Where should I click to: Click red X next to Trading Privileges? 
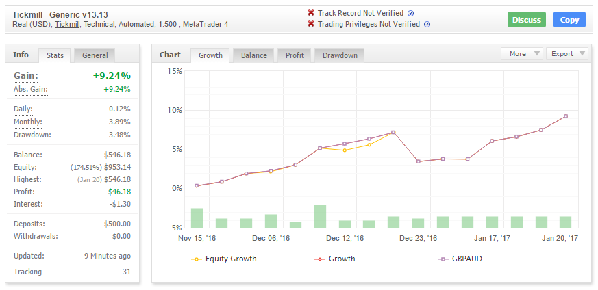pyautogui.click(x=311, y=24)
